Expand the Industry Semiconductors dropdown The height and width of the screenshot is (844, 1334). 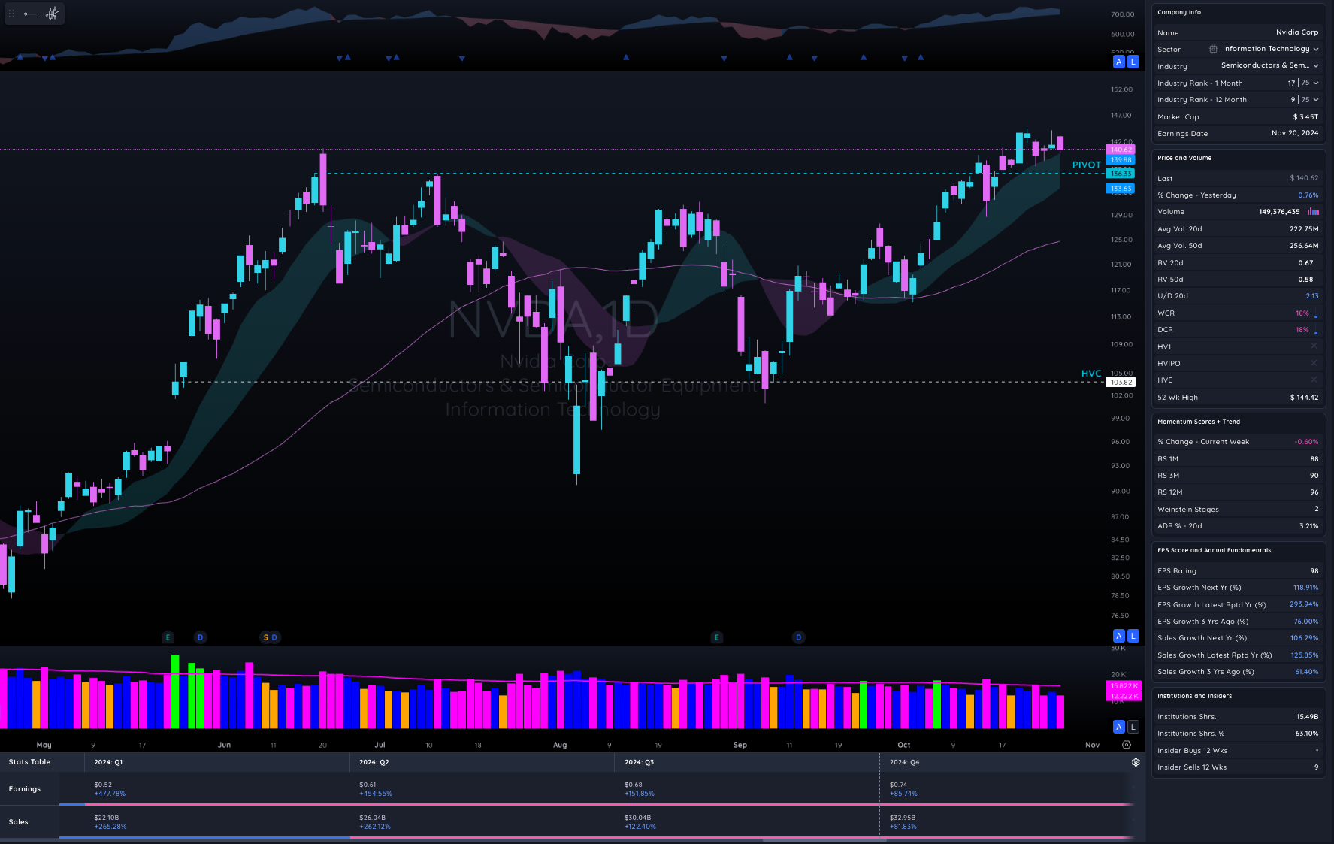tap(1316, 65)
